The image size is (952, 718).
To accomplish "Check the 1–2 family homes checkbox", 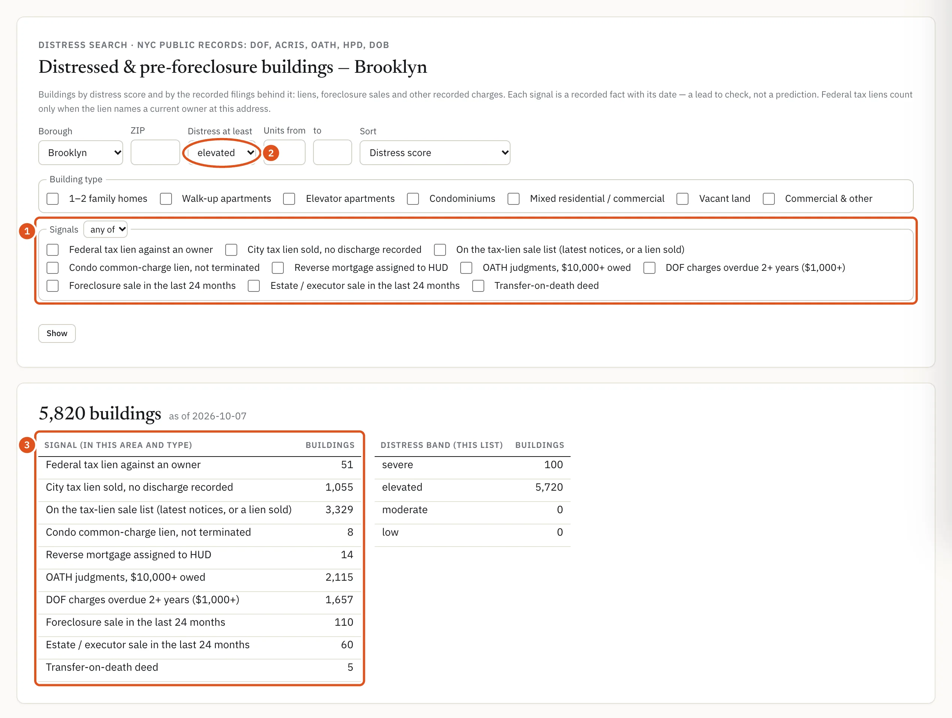I will click(x=53, y=199).
